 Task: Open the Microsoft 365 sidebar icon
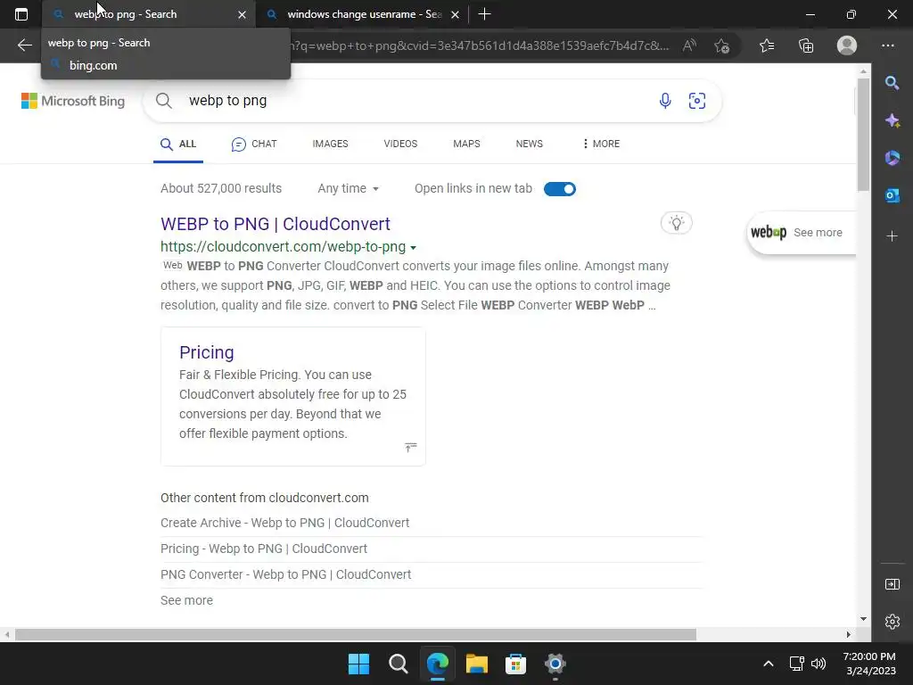892,158
